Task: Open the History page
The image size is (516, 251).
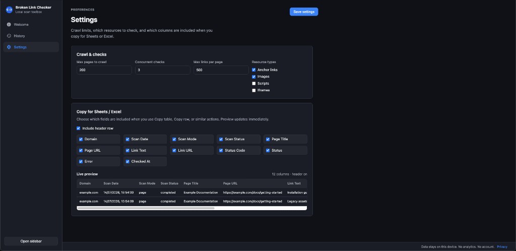Action: pyautogui.click(x=31, y=36)
